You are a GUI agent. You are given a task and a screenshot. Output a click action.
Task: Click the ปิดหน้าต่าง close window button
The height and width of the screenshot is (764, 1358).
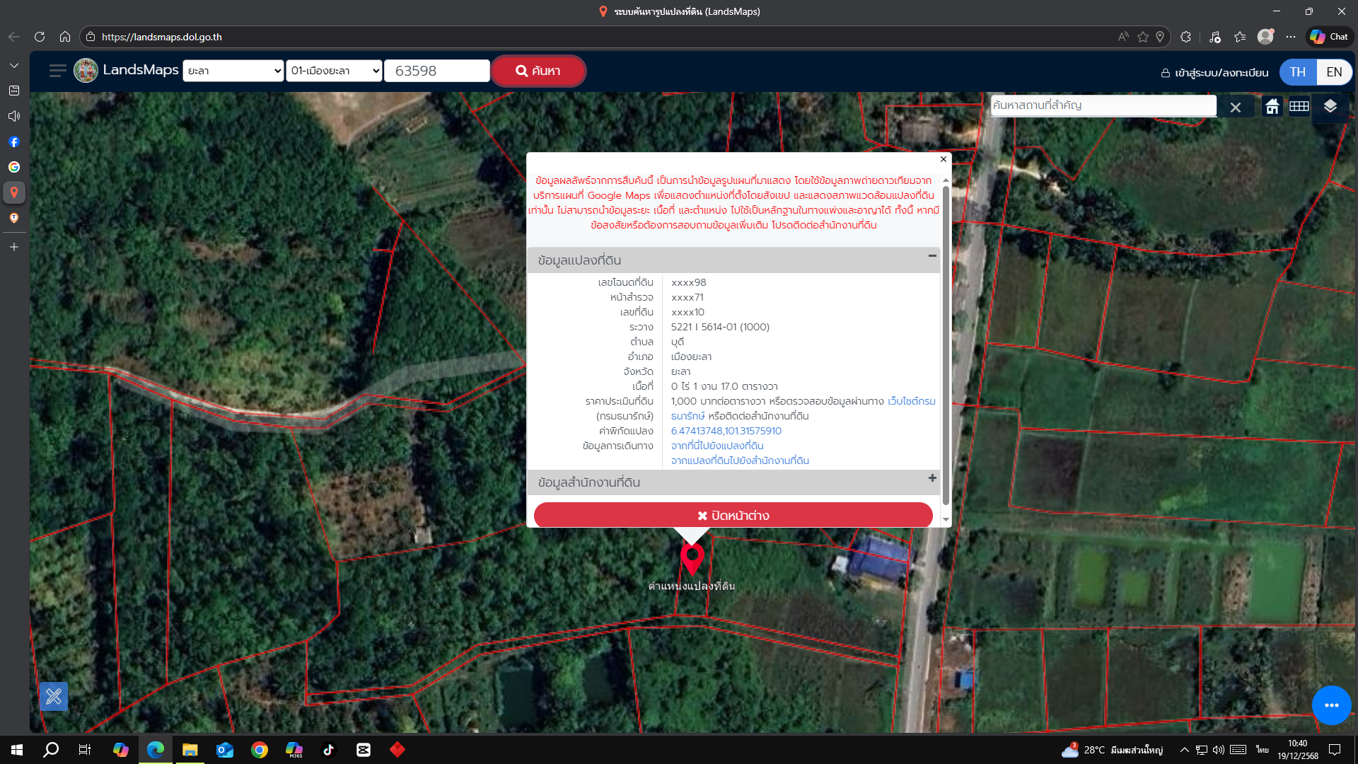point(733,516)
